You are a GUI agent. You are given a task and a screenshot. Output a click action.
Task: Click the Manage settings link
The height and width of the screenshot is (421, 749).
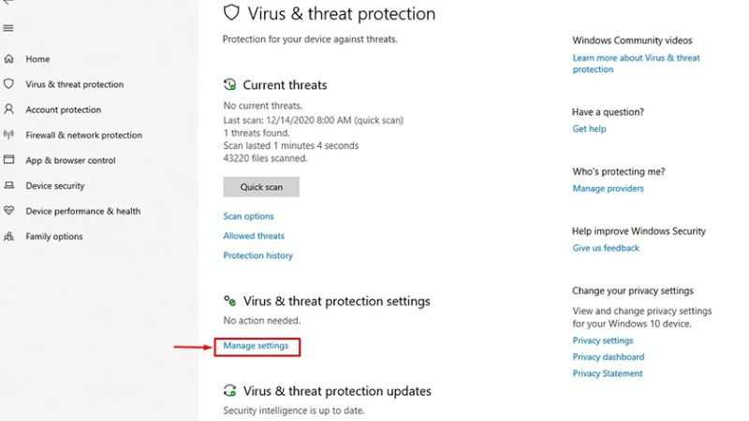[256, 346]
